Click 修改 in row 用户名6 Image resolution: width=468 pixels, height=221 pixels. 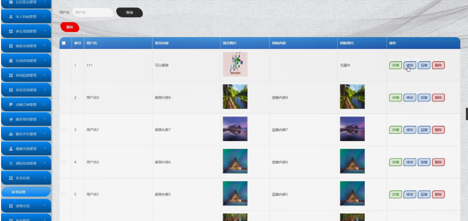[x=410, y=162]
